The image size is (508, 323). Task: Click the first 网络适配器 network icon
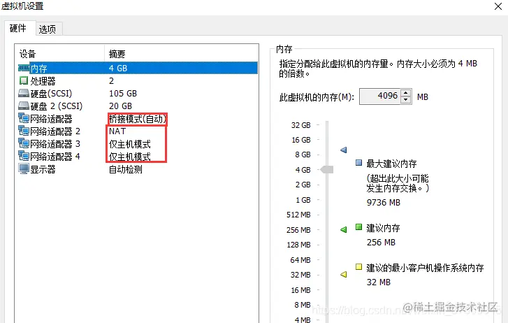click(x=24, y=118)
